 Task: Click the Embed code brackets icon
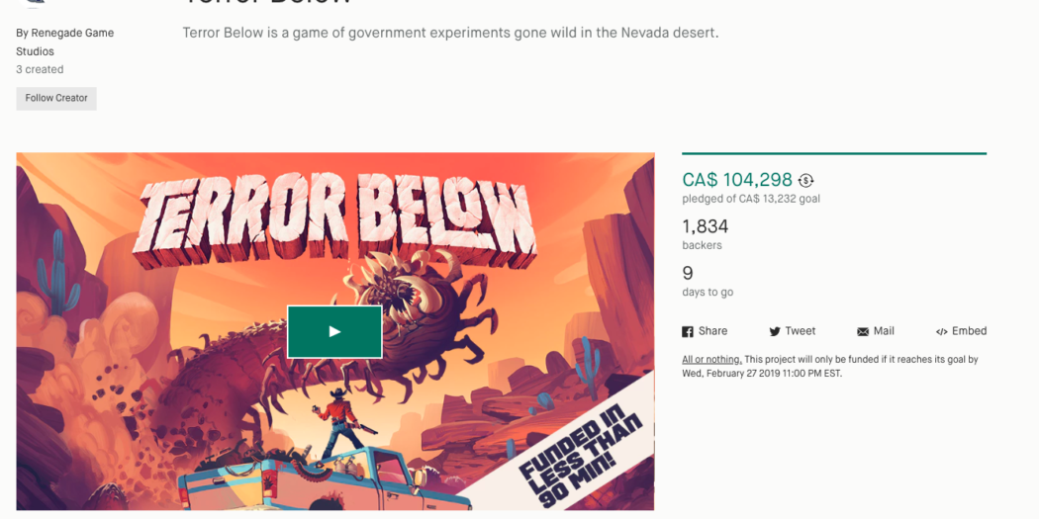[942, 331]
